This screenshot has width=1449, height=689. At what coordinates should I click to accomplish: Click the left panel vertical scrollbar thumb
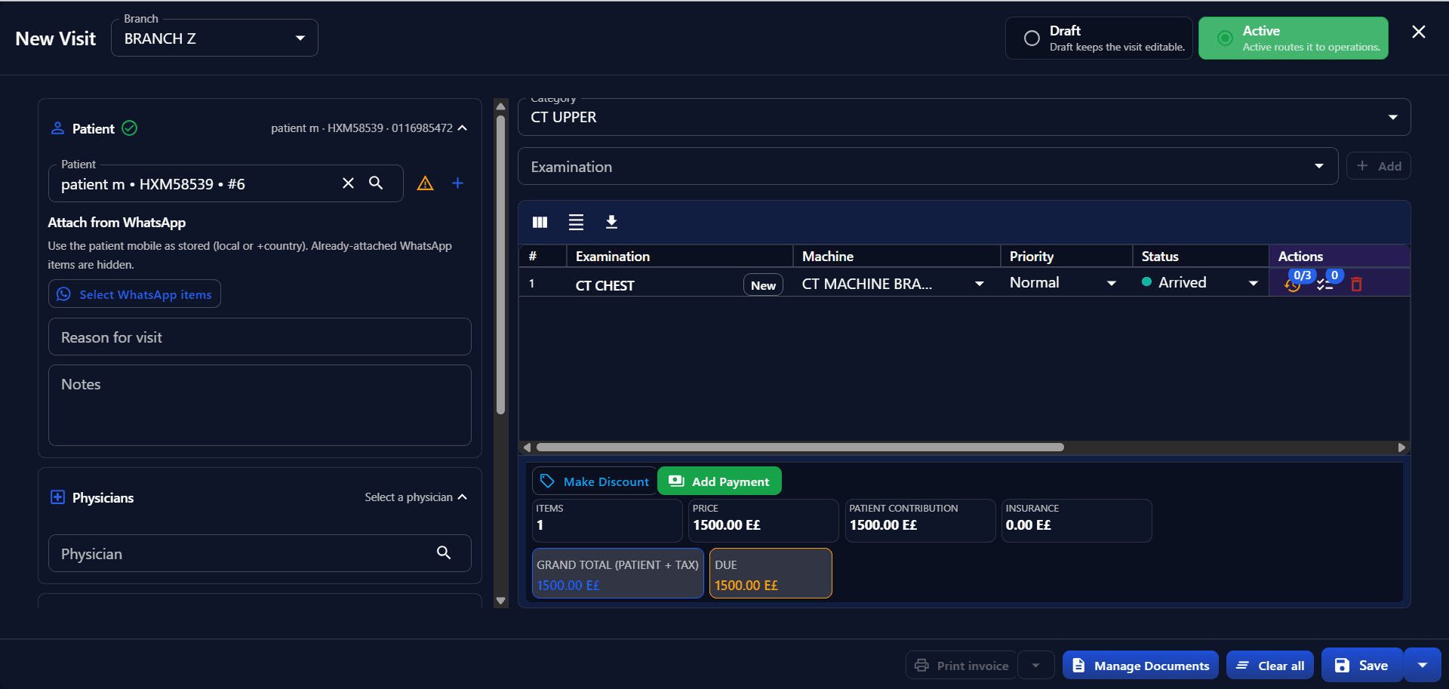[500, 264]
